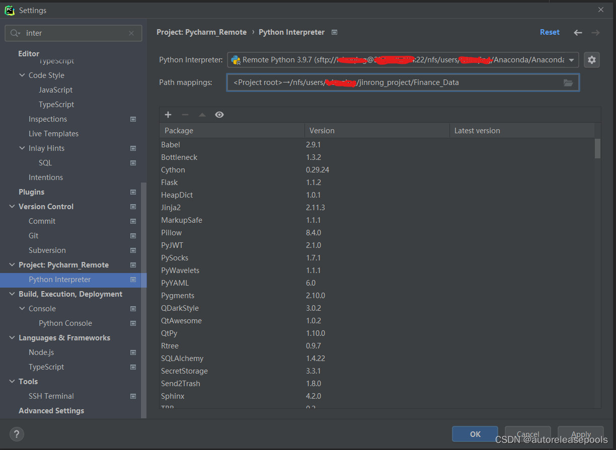Click the install package plus icon

168,115
